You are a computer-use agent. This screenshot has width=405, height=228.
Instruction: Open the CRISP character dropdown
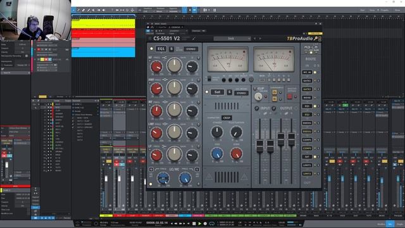[x=227, y=118]
